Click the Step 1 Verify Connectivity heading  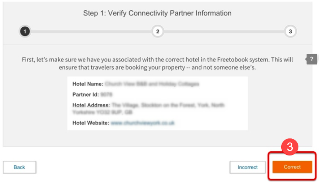pos(157,14)
